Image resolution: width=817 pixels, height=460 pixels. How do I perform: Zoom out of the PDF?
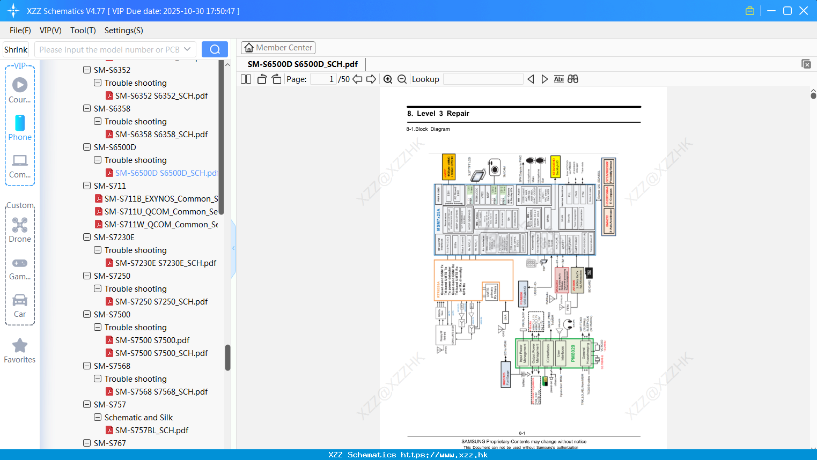pyautogui.click(x=402, y=79)
